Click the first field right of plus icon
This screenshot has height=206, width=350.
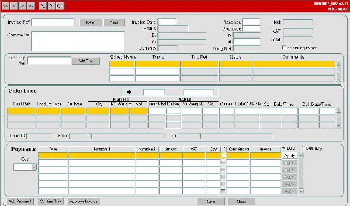[x=154, y=92]
